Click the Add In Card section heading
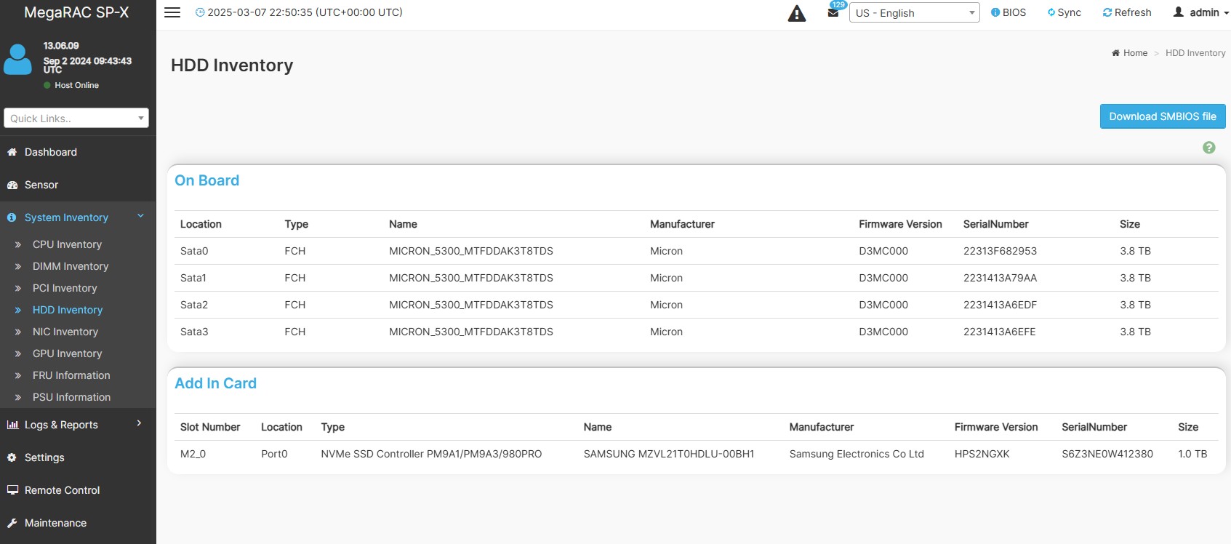Image resolution: width=1231 pixels, height=544 pixels. [x=215, y=383]
